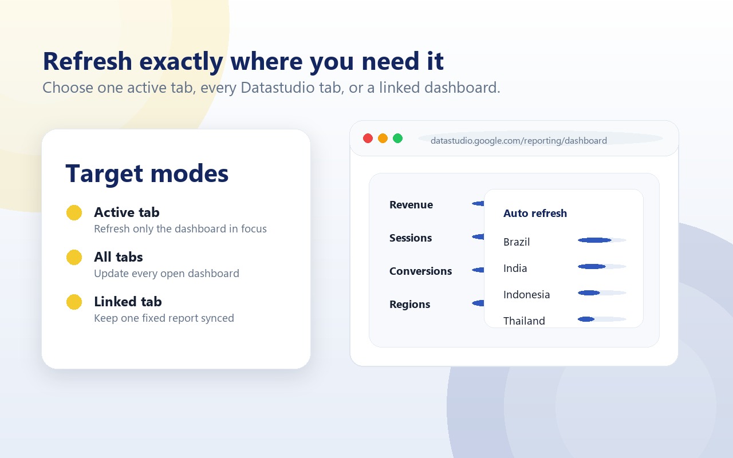733x458 pixels.
Task: Click the Revenue row label
Action: [x=411, y=205]
